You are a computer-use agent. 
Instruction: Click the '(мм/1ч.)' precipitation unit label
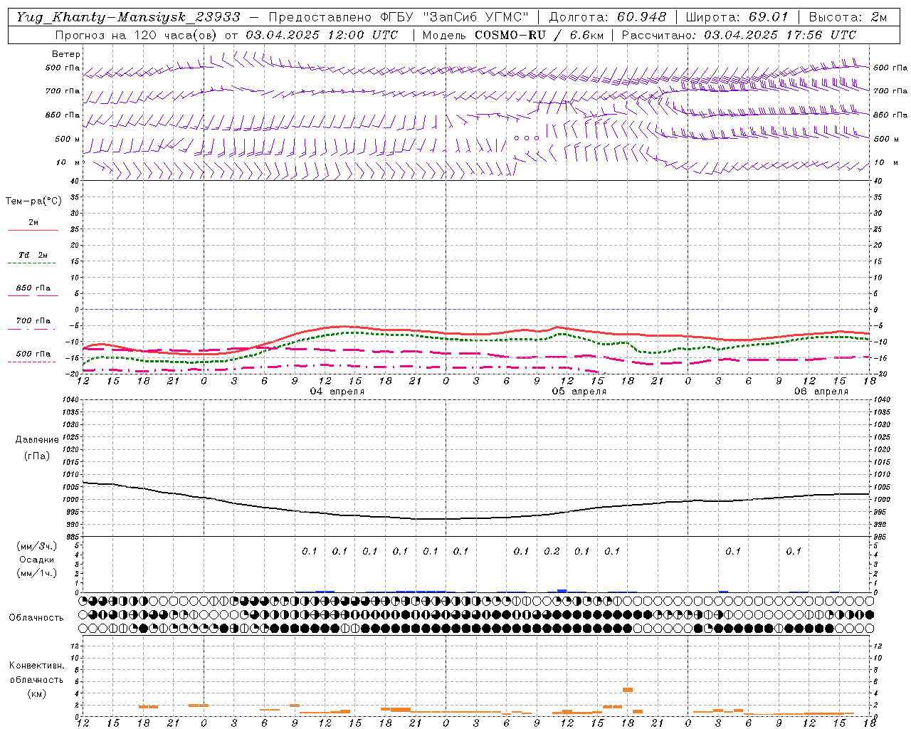(x=37, y=573)
